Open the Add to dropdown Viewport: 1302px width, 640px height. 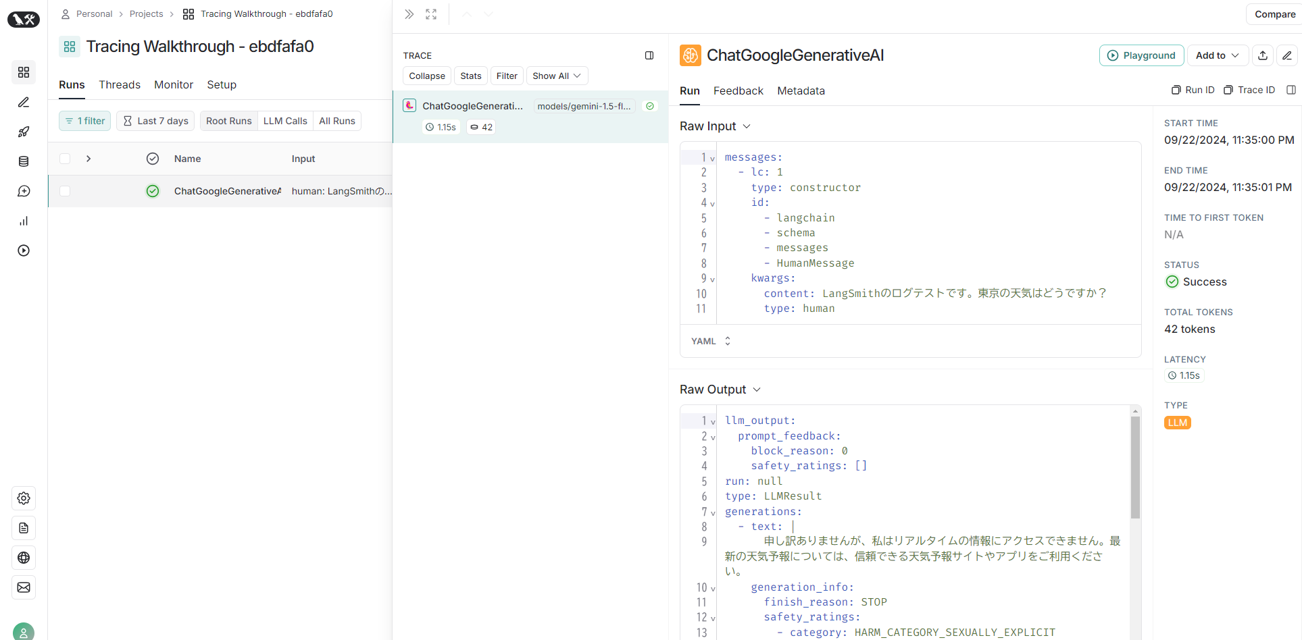[x=1218, y=55]
